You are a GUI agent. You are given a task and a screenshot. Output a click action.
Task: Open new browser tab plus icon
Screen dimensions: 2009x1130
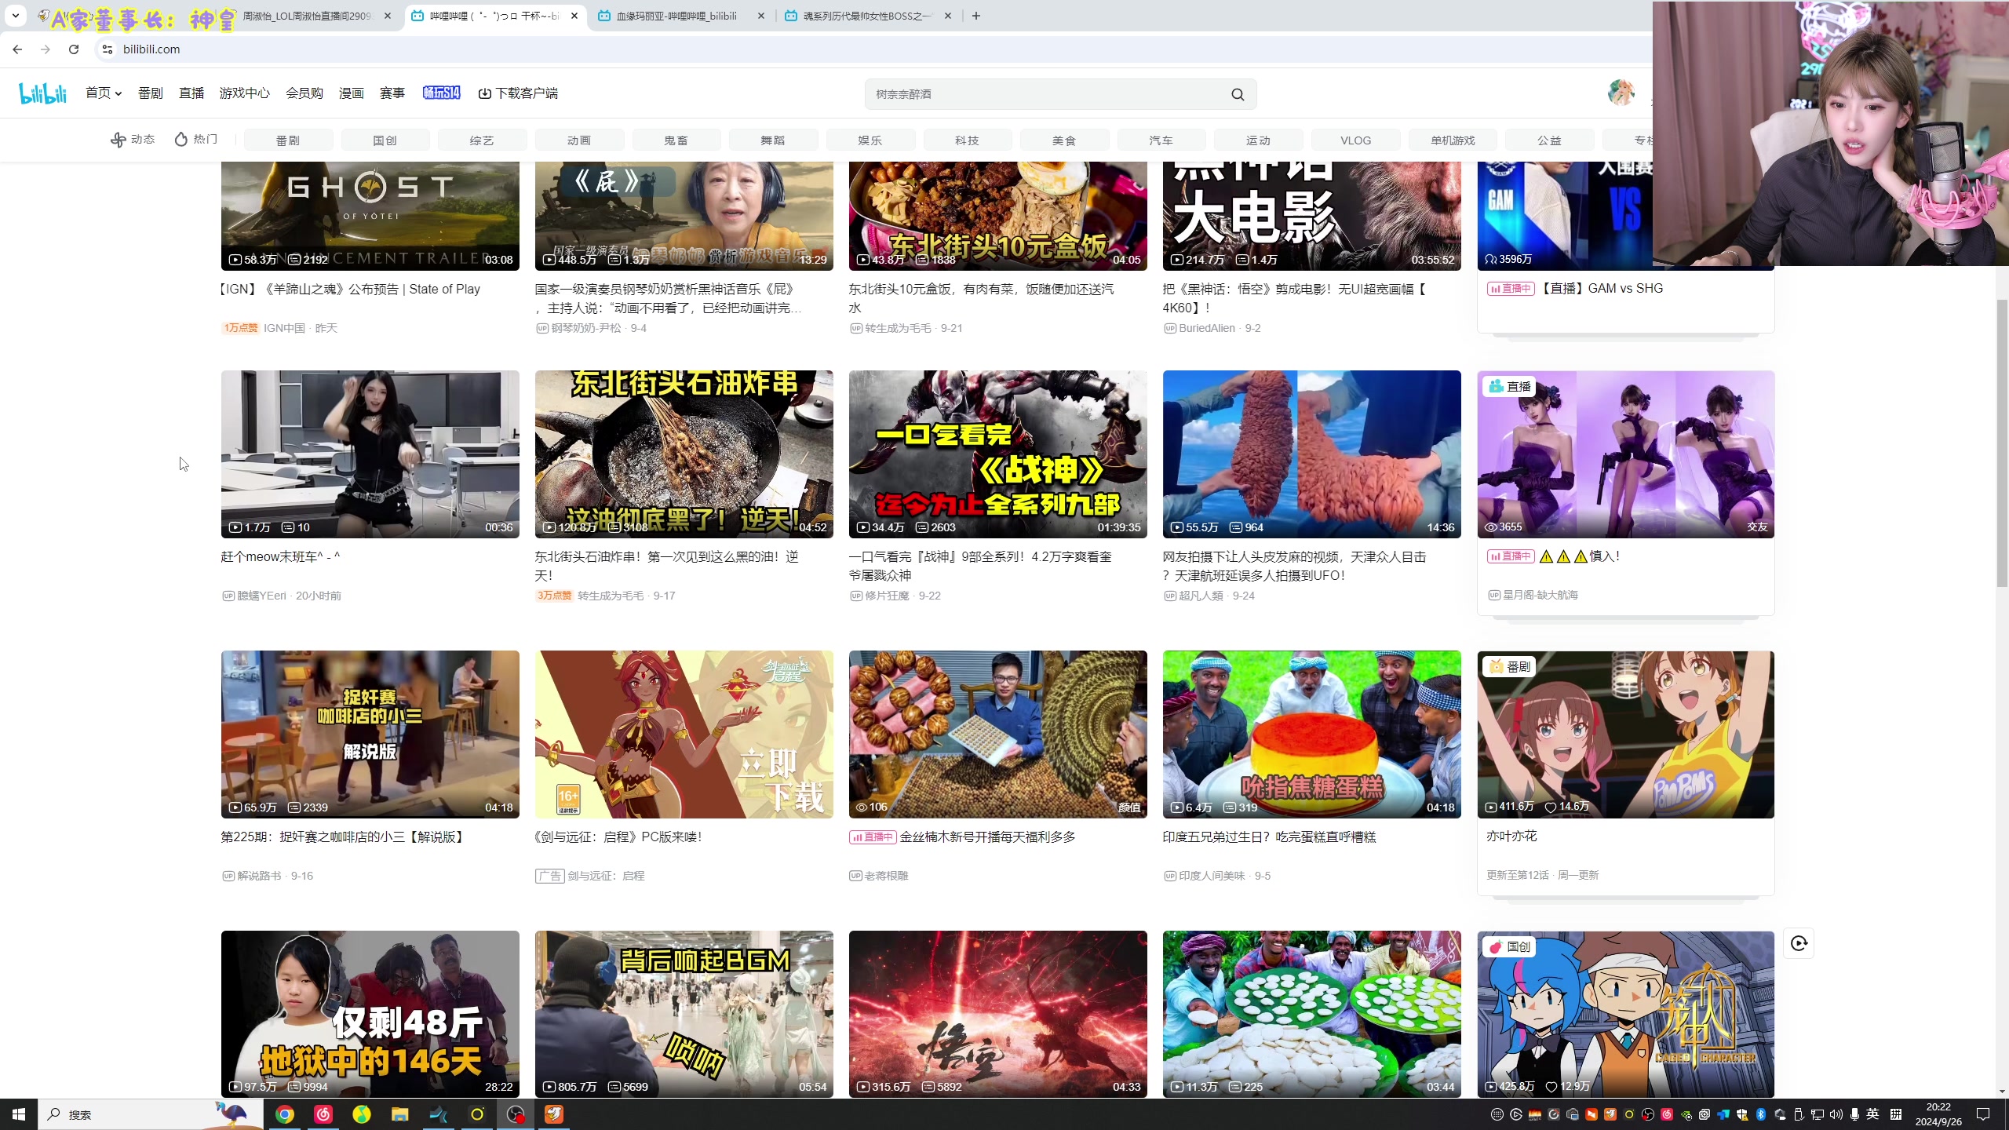point(976,16)
